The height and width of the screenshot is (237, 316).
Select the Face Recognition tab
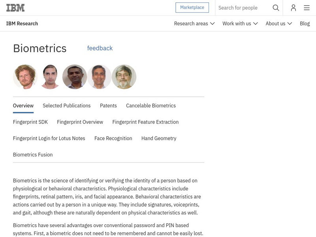(113, 138)
